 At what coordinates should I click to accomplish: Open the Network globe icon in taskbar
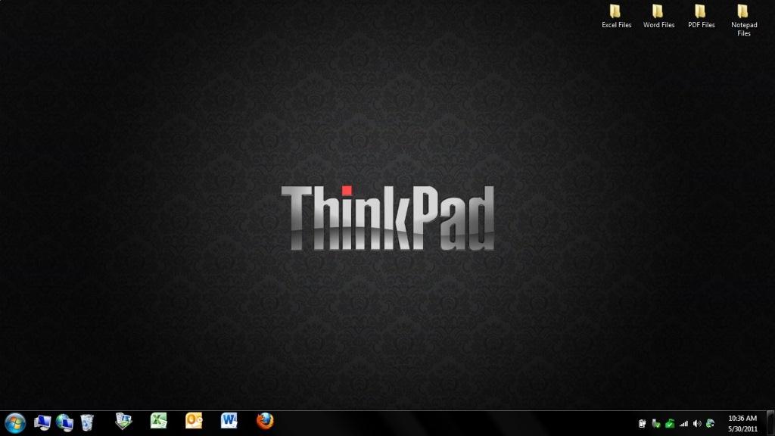[64, 422]
